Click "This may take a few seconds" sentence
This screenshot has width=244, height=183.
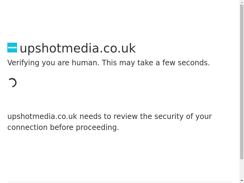156,63
